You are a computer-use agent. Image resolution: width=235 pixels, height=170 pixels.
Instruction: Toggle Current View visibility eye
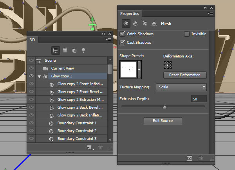[x=31, y=68]
